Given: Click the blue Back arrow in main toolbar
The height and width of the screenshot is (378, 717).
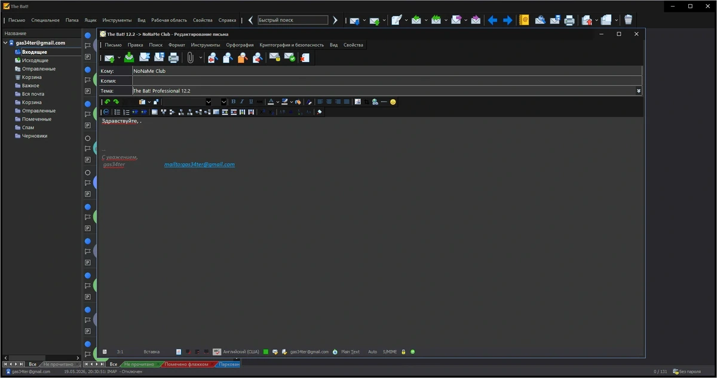Looking at the screenshot, I should point(492,20).
